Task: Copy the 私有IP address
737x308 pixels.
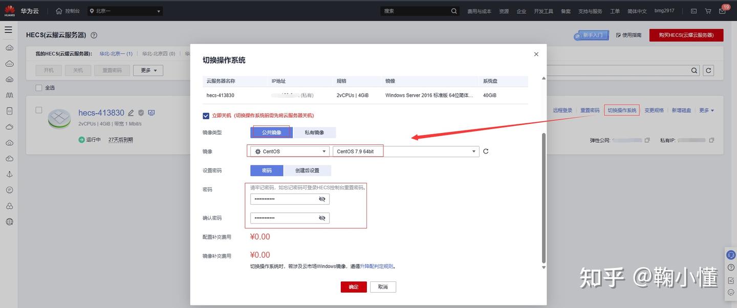Action: tap(711, 140)
